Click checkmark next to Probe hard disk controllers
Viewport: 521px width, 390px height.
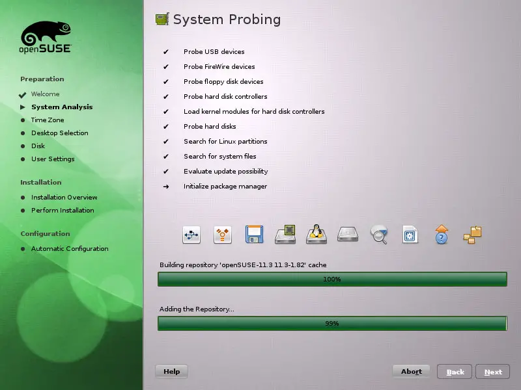pos(166,96)
